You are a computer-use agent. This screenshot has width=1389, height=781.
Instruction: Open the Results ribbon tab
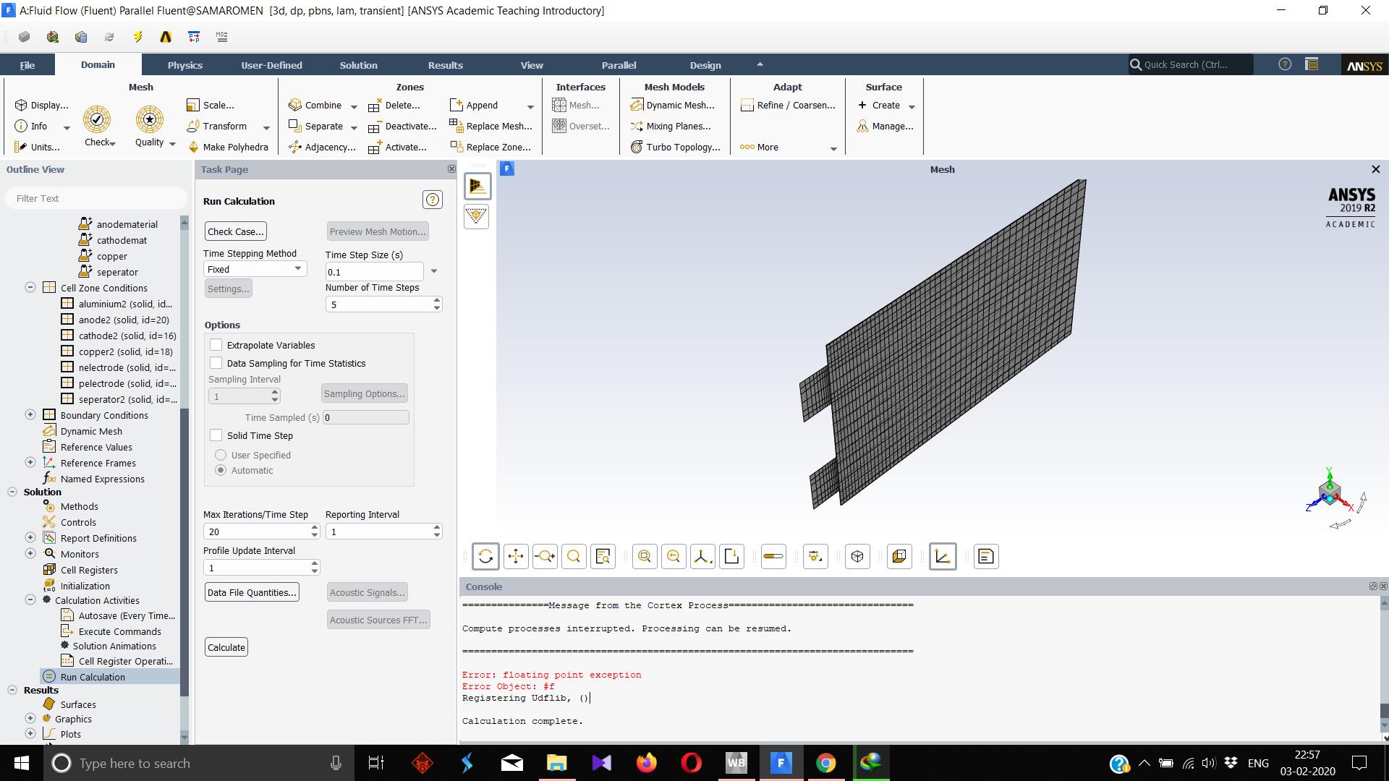click(x=445, y=65)
